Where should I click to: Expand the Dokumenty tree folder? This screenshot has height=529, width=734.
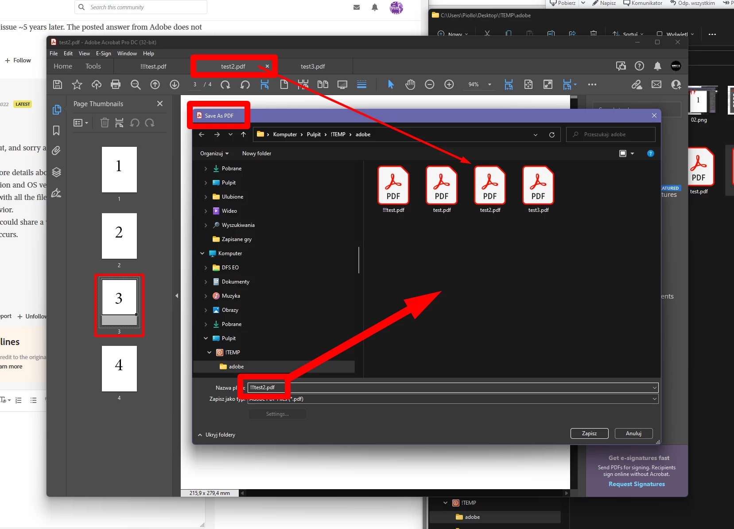(x=206, y=282)
